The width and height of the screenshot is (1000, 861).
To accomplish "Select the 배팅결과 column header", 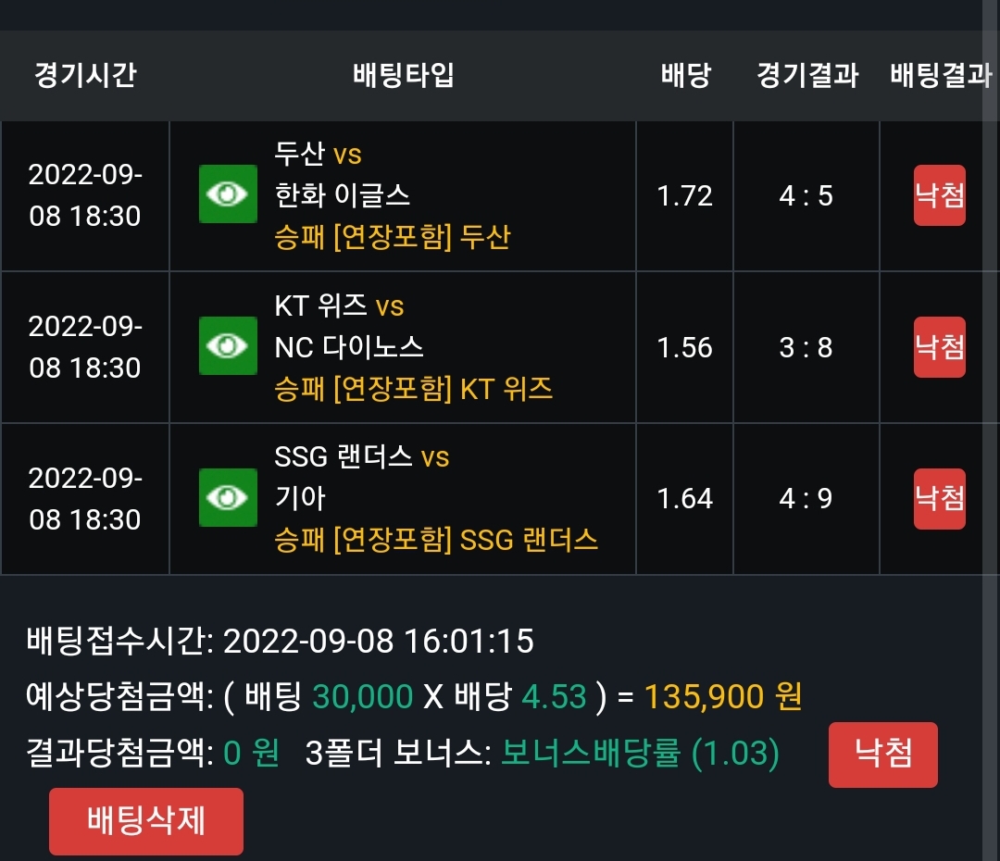I will (x=940, y=75).
